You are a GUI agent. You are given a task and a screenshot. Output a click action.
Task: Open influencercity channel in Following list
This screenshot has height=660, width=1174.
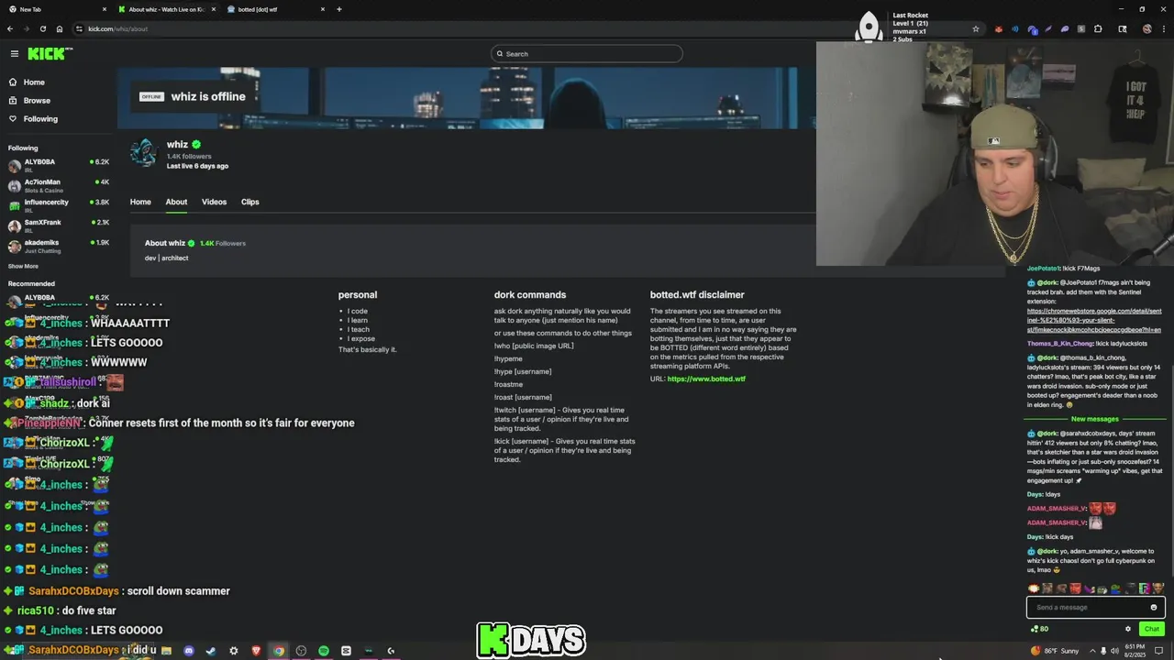59,205
